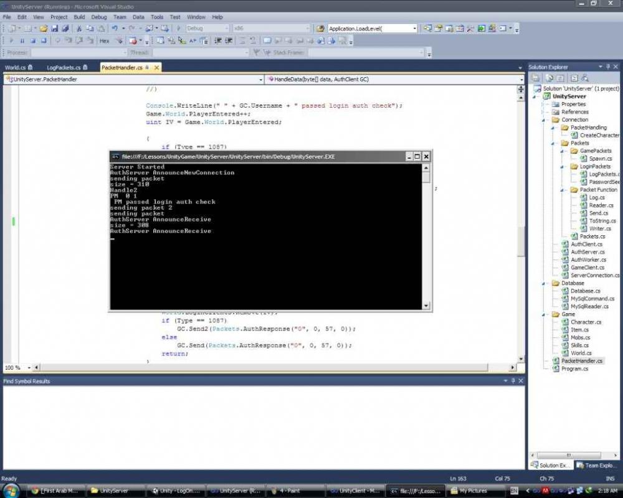Select the Team Explorer panel tab
This screenshot has height=498, width=623.
point(597,465)
